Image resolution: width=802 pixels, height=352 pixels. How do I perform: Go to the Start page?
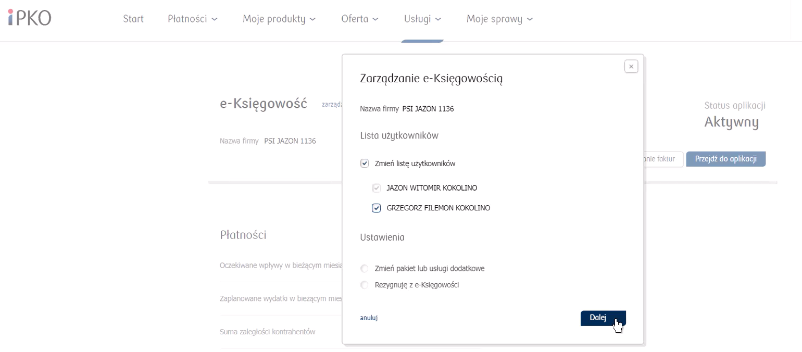click(x=133, y=19)
